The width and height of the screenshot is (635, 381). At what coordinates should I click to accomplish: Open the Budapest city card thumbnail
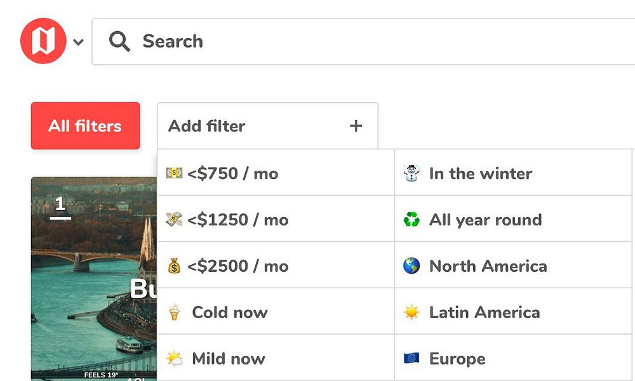(93, 279)
